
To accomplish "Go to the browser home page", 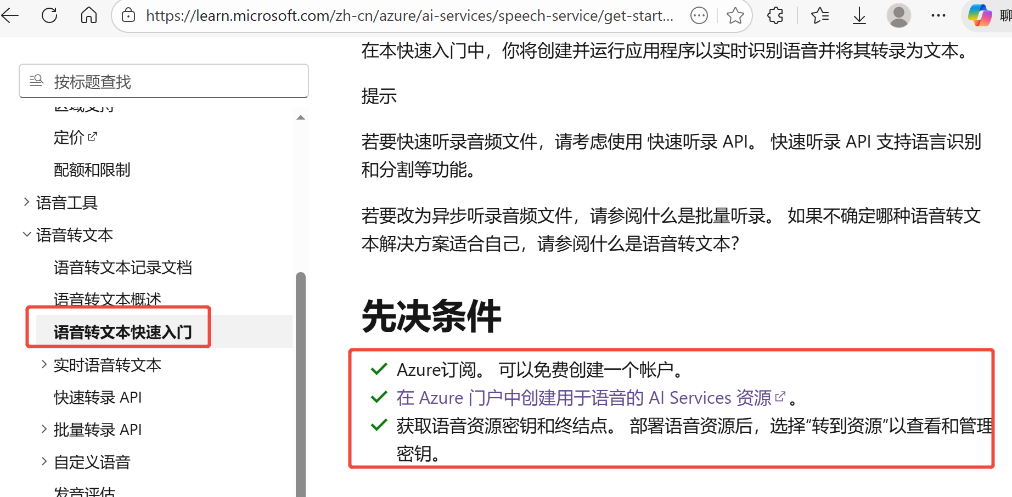I will [x=88, y=15].
